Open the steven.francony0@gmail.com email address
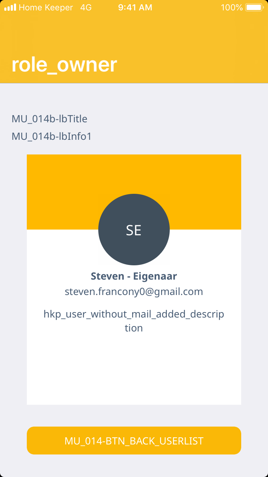The height and width of the screenshot is (477, 268). click(x=134, y=291)
